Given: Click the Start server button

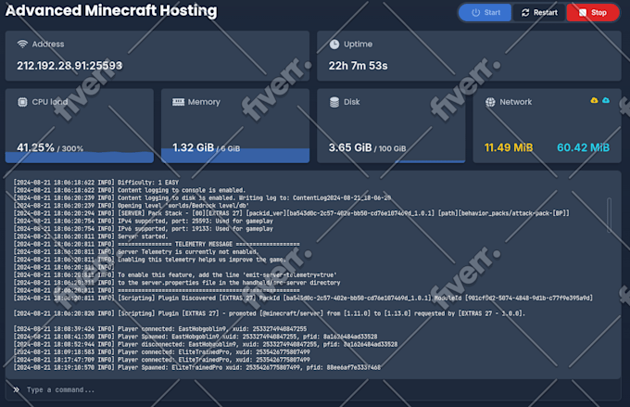Looking at the screenshot, I should point(485,12).
